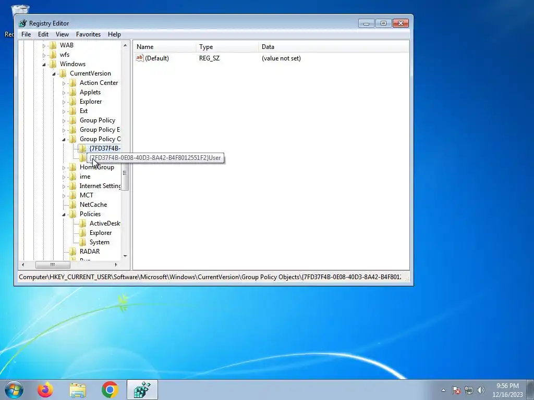Screen dimensions: 534x400
Task: Open the Favorites menu
Action: click(x=88, y=34)
